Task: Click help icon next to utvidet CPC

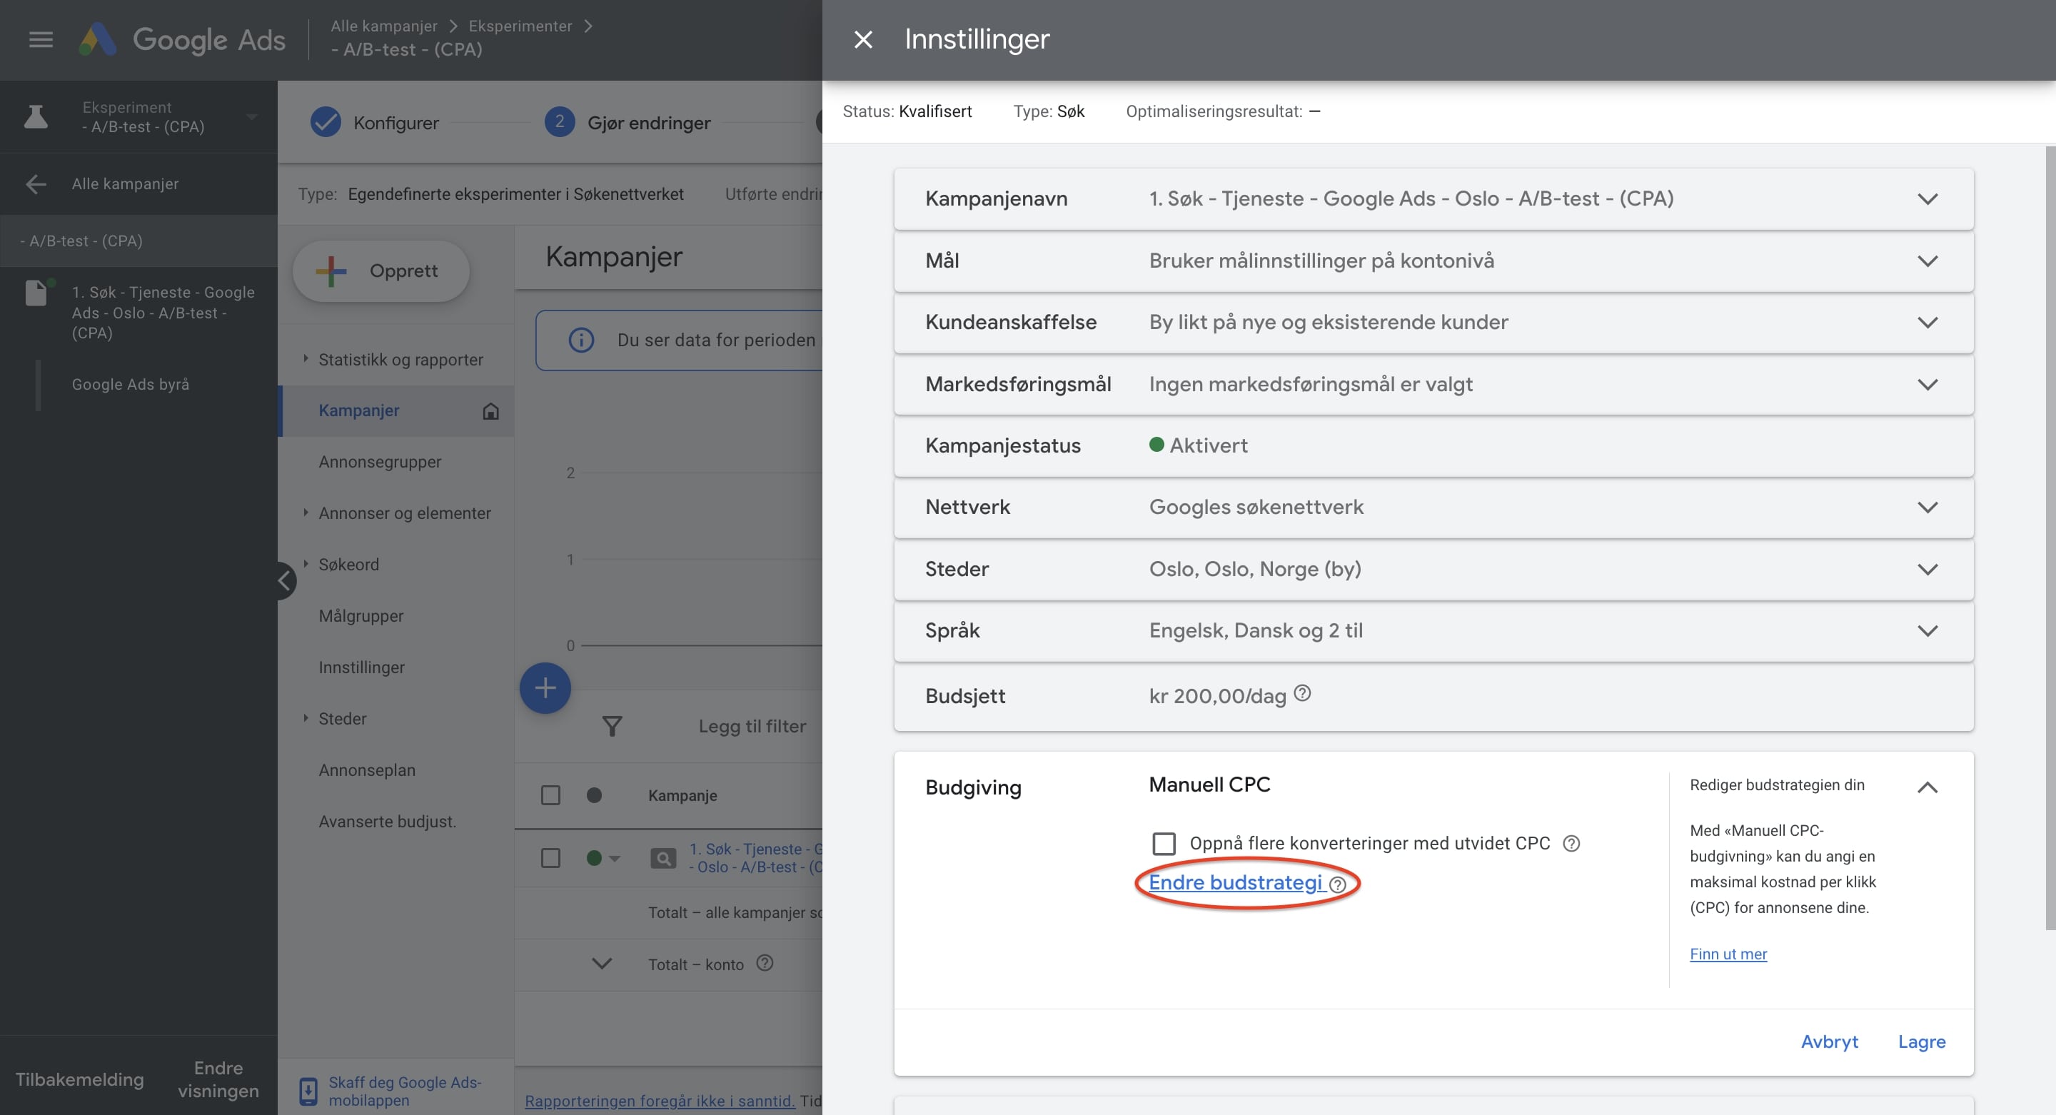Action: pyautogui.click(x=1571, y=844)
